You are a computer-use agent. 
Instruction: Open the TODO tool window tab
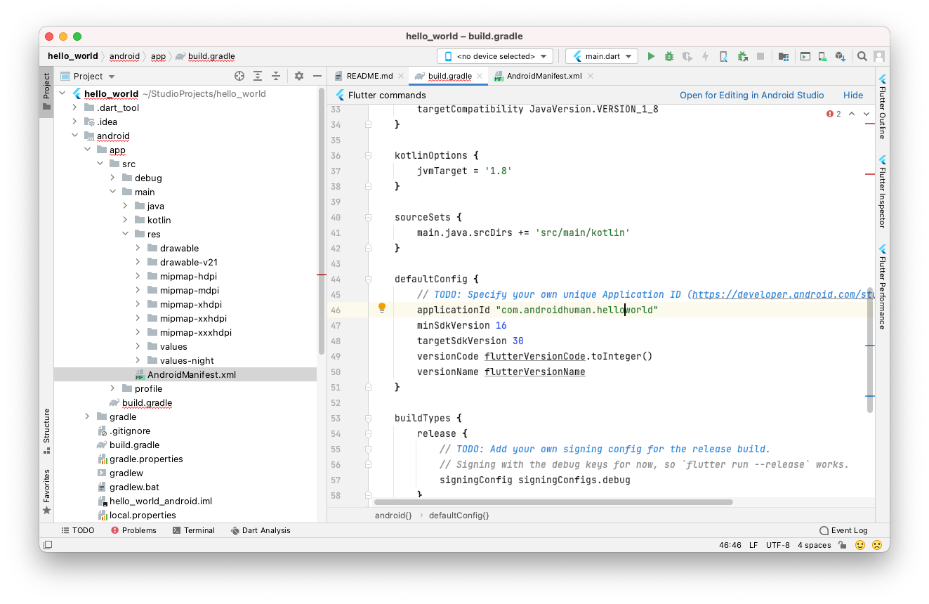pos(78,530)
